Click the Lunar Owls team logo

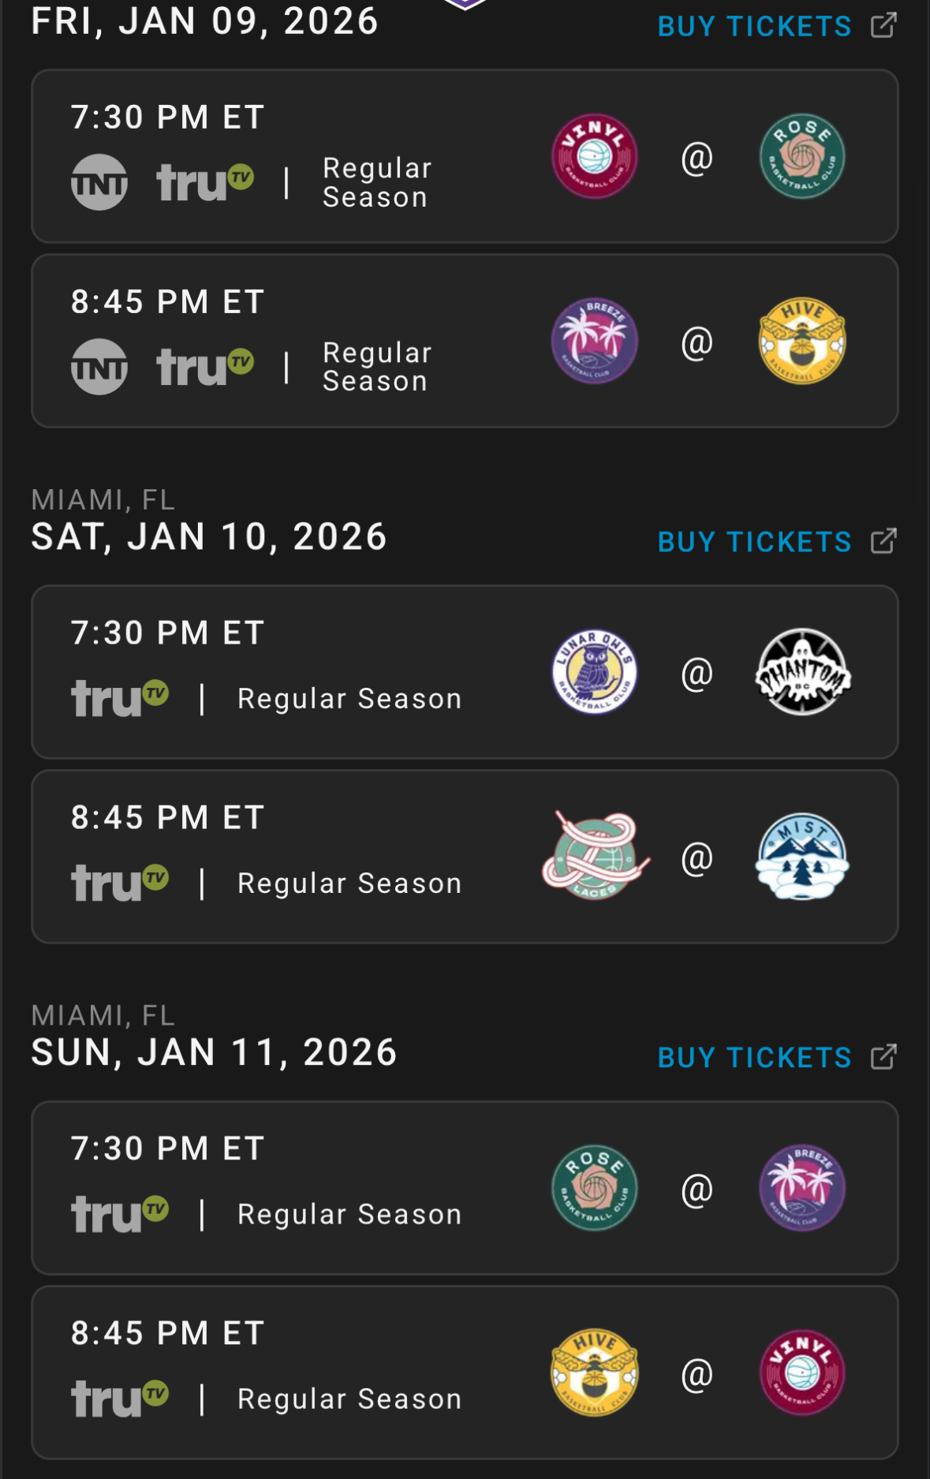[594, 672]
